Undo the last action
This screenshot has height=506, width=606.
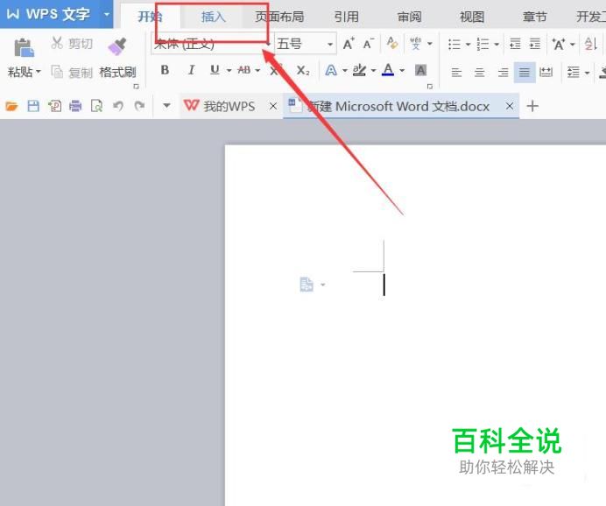pos(118,106)
